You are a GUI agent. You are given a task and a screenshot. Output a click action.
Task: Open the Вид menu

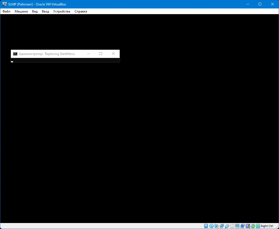point(35,11)
